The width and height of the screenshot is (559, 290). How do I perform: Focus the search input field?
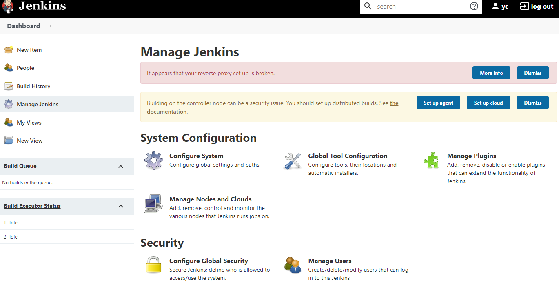tap(420, 7)
